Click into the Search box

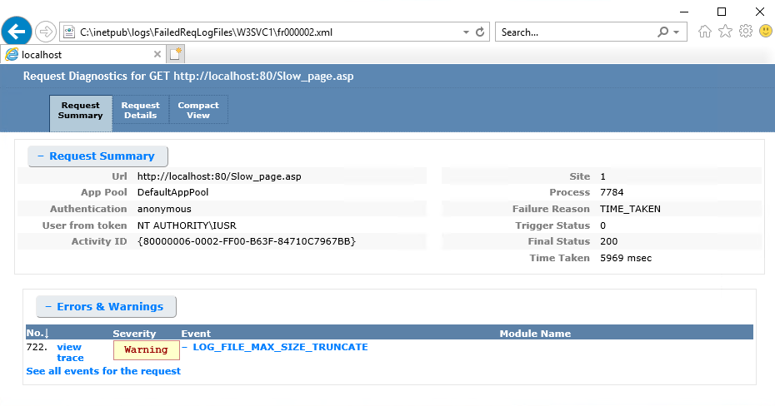(x=575, y=32)
